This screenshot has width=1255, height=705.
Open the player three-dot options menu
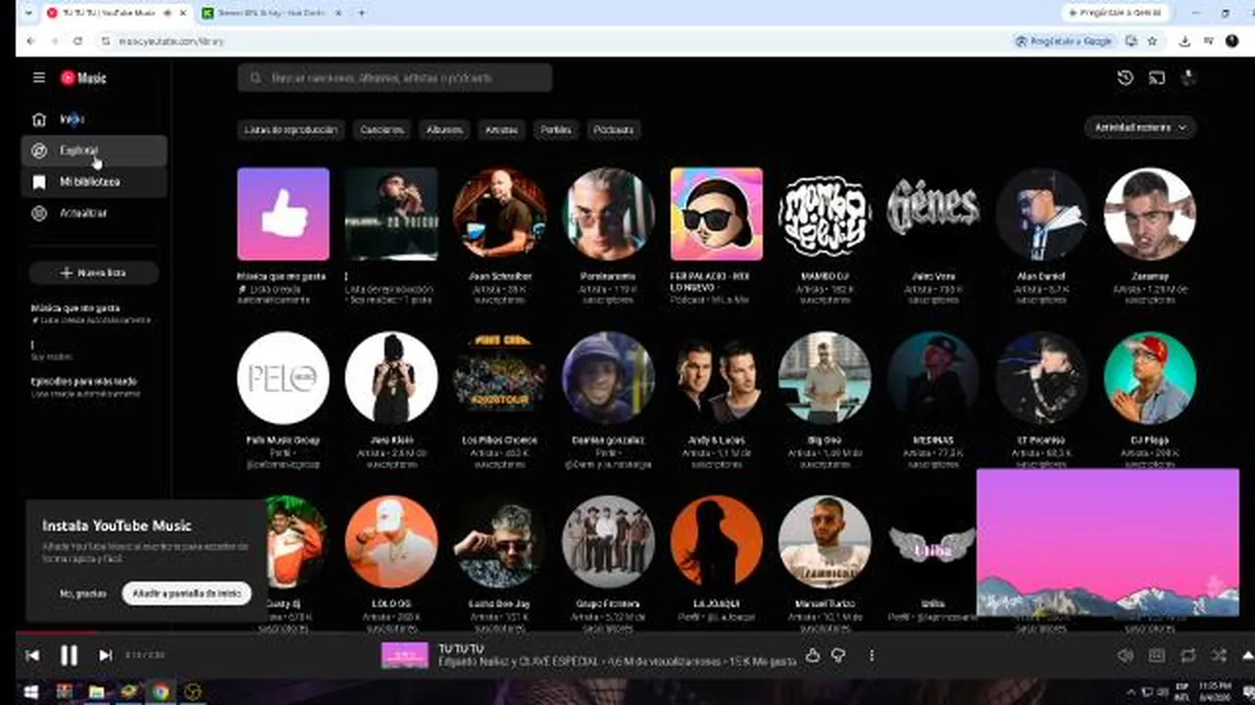click(x=871, y=655)
